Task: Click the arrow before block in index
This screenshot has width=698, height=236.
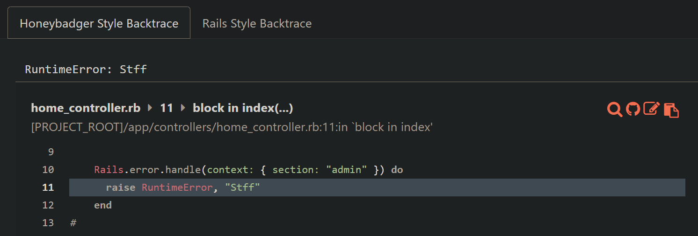Action: pyautogui.click(x=183, y=108)
